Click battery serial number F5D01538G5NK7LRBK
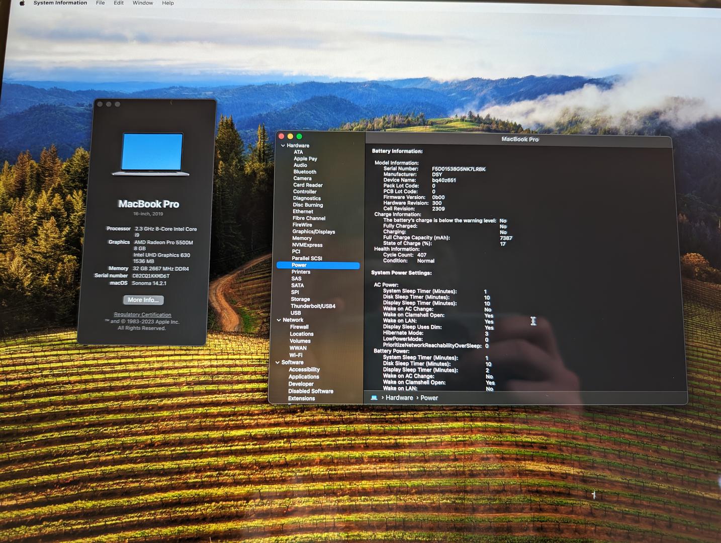Viewport: 721px width, 543px height. pyautogui.click(x=459, y=169)
